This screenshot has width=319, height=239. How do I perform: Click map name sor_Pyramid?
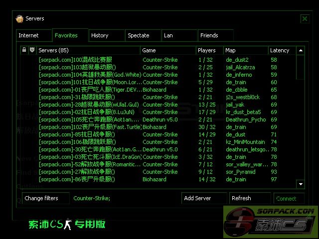click(x=240, y=172)
